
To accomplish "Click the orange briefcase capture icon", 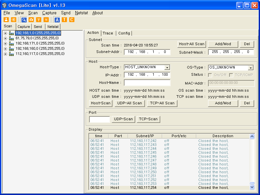I will pos(31,20).
